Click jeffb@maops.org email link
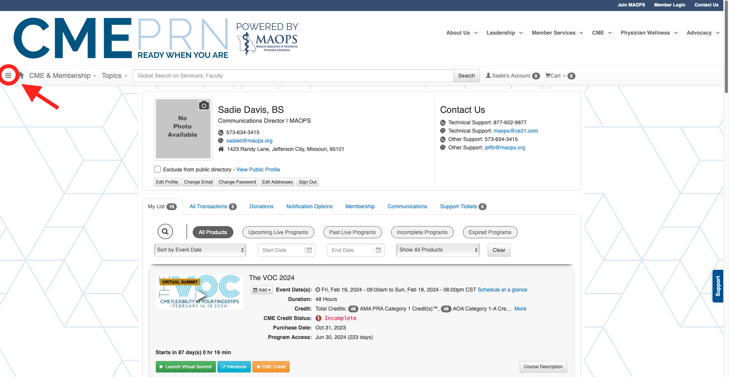 click(x=505, y=147)
